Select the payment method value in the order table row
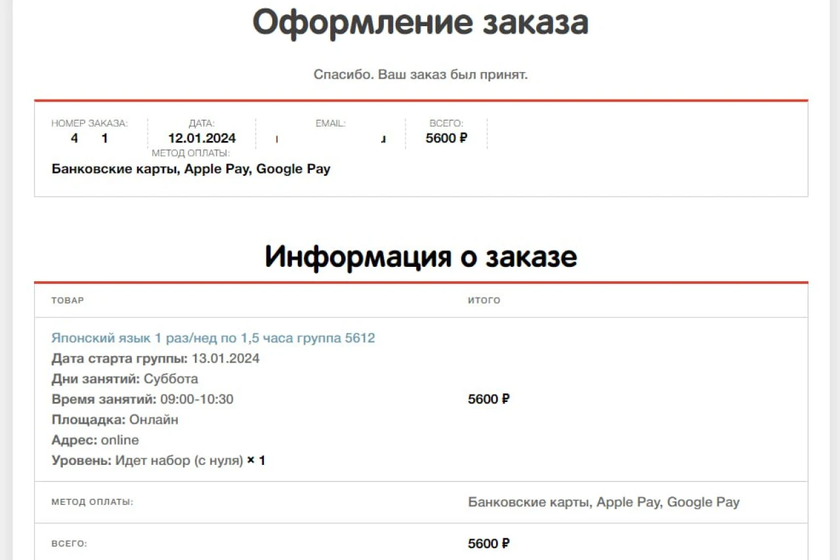This screenshot has width=840, height=560. point(604,502)
